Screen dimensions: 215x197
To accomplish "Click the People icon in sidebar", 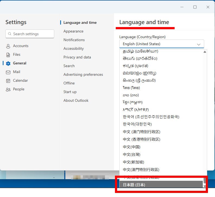I will (x=8, y=89).
